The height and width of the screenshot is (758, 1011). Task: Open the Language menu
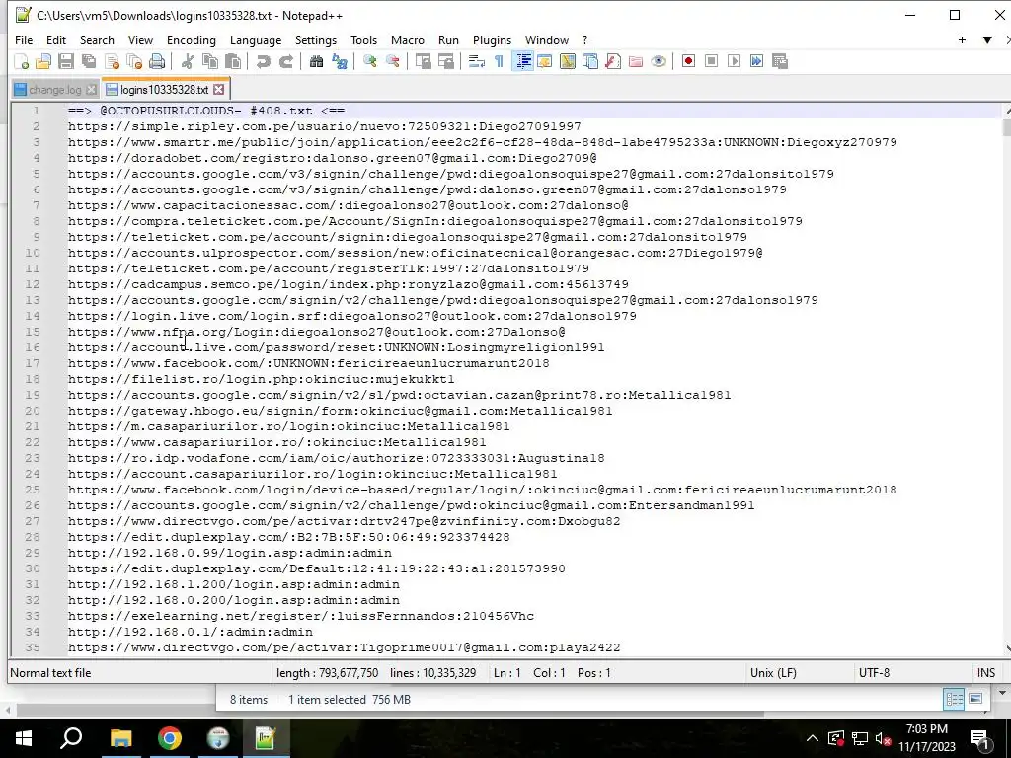tap(256, 39)
